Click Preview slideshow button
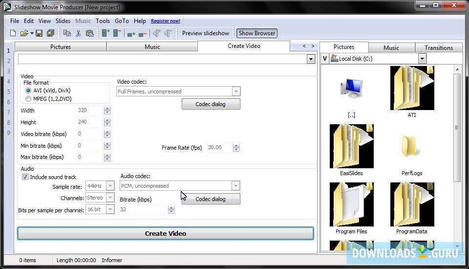Screen dimensions: 469x269 coord(206,33)
